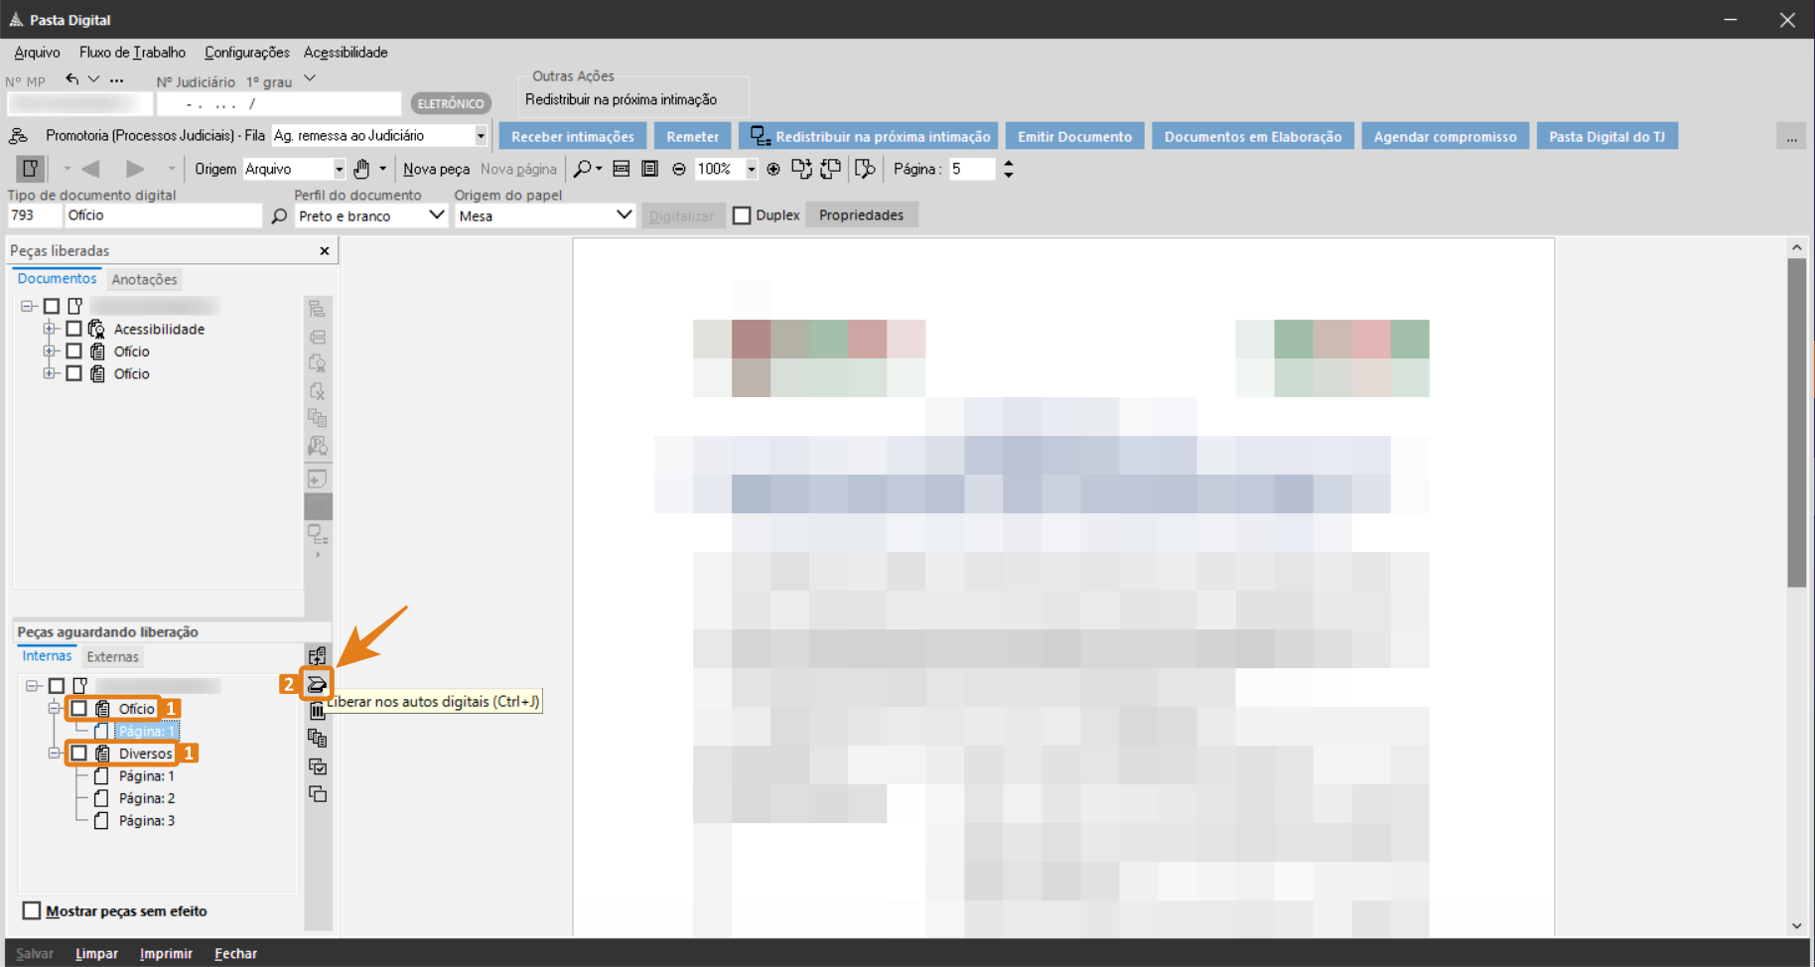This screenshot has width=1815, height=967.
Task: Switch to the Externas tab
Action: [x=112, y=657]
